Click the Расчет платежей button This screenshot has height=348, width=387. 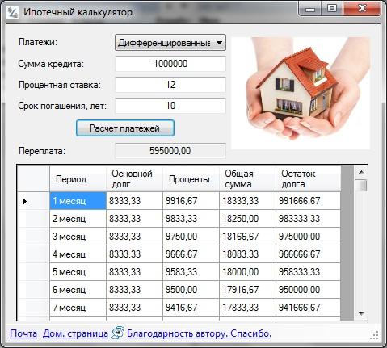pos(125,128)
